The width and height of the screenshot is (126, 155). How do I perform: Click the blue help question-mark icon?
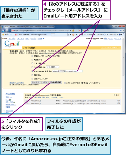120,35
